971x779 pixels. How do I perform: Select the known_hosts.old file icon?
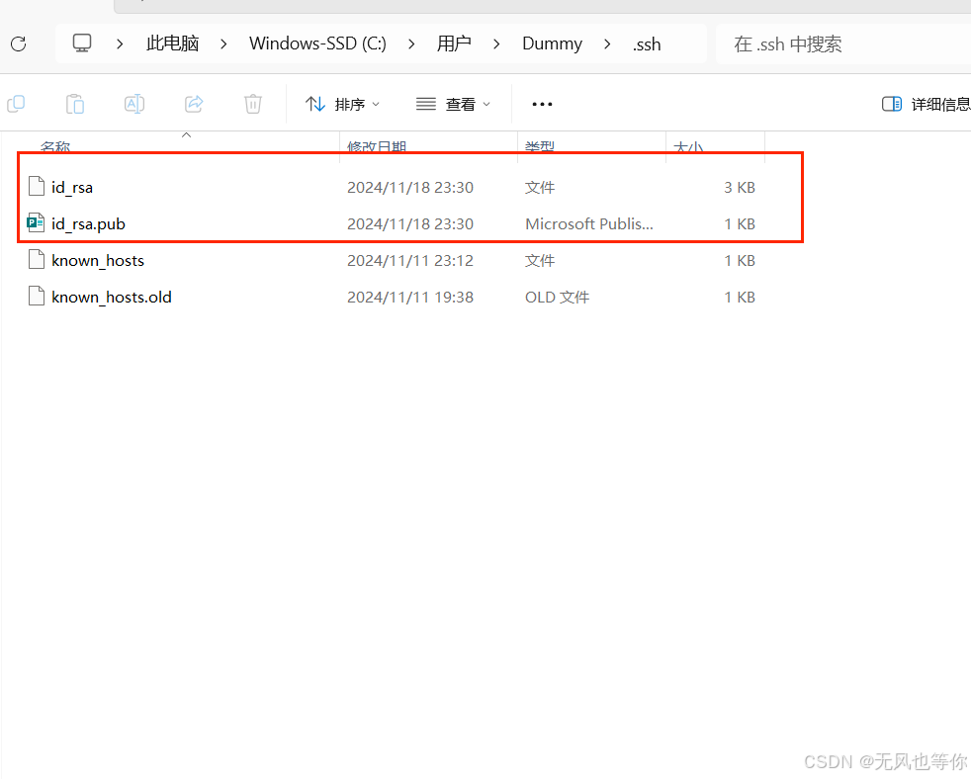point(37,296)
